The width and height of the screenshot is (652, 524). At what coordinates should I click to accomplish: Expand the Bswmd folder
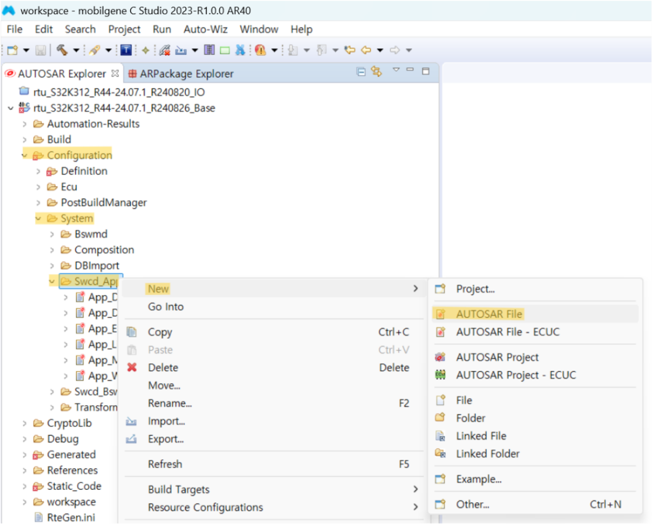coord(52,234)
